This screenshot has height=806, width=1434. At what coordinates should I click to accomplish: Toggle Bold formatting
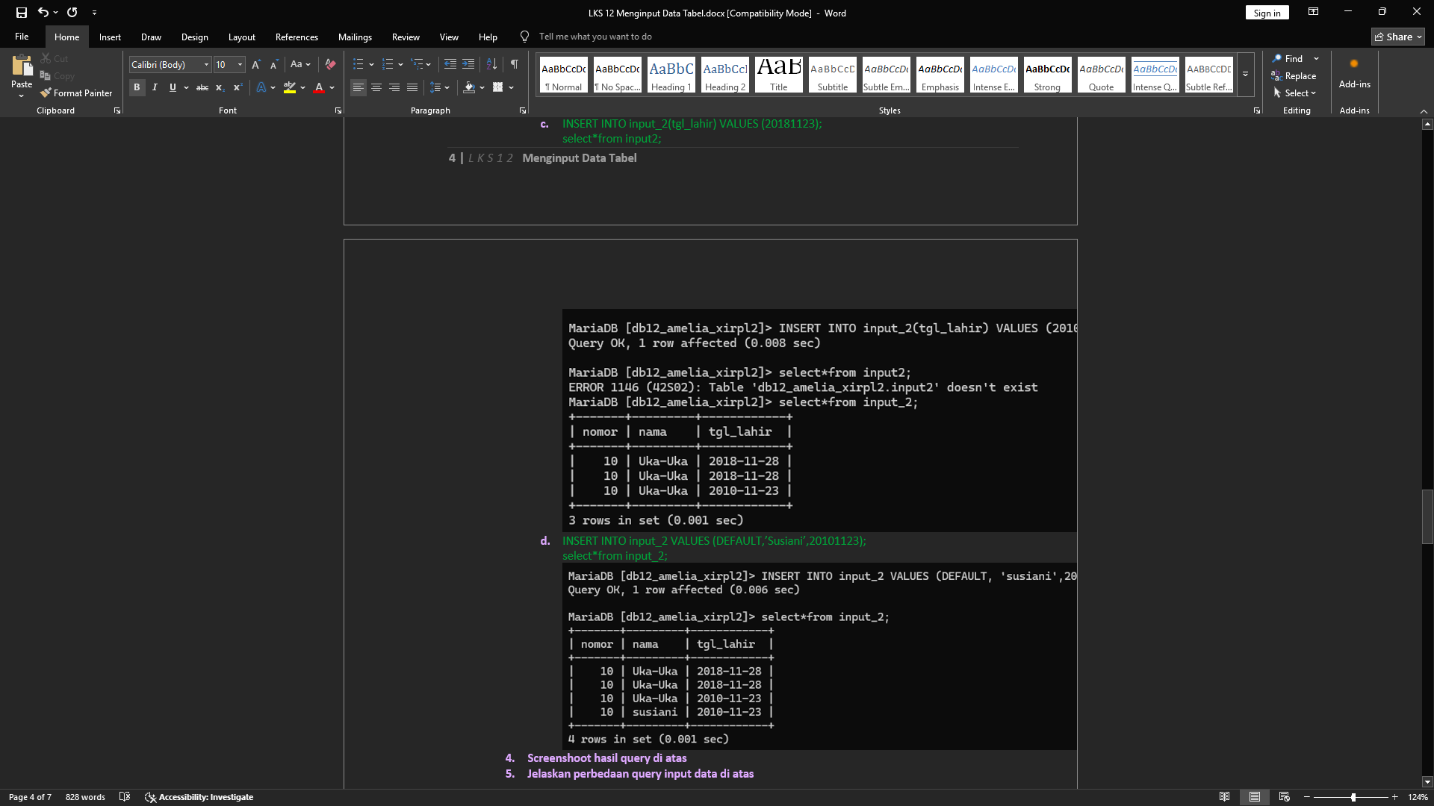coord(137,88)
